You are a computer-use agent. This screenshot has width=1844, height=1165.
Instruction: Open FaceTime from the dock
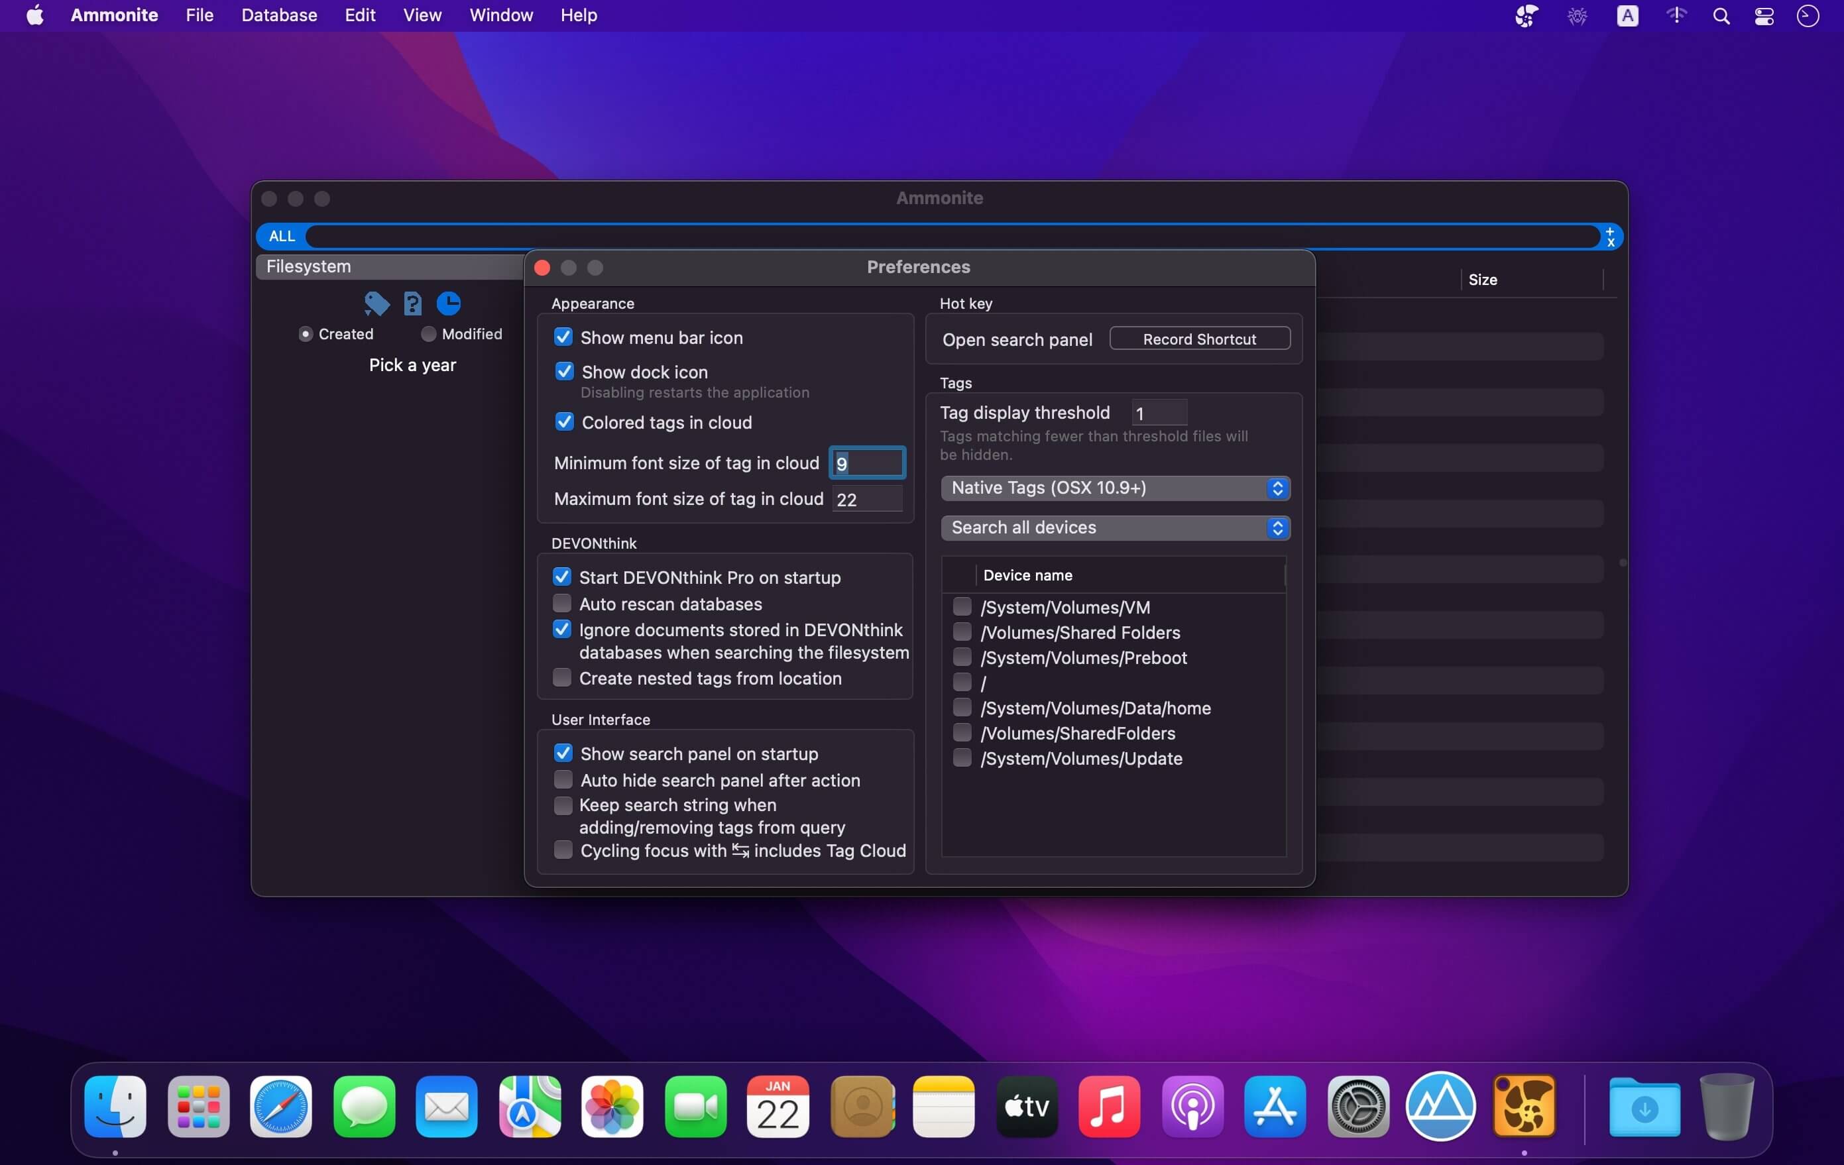pyautogui.click(x=695, y=1107)
